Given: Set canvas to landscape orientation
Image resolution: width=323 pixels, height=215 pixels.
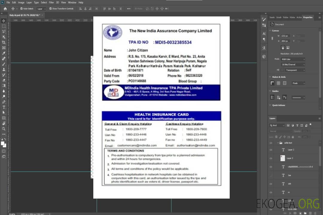Looking at the screenshot, I should tap(288, 47).
